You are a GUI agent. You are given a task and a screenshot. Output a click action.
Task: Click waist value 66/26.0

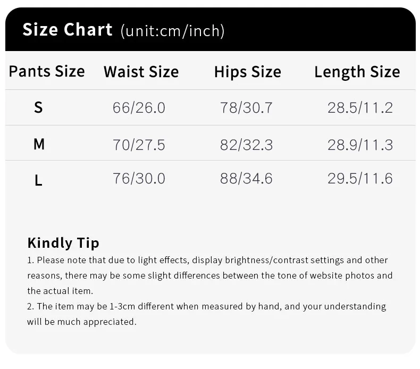point(139,108)
